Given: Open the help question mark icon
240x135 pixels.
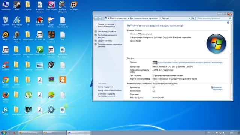Looking at the screenshot, I should pos(228,22).
